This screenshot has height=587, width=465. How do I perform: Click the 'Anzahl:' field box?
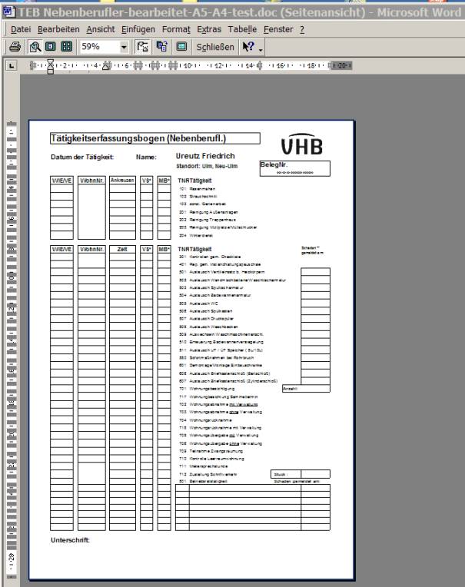[x=306, y=389]
